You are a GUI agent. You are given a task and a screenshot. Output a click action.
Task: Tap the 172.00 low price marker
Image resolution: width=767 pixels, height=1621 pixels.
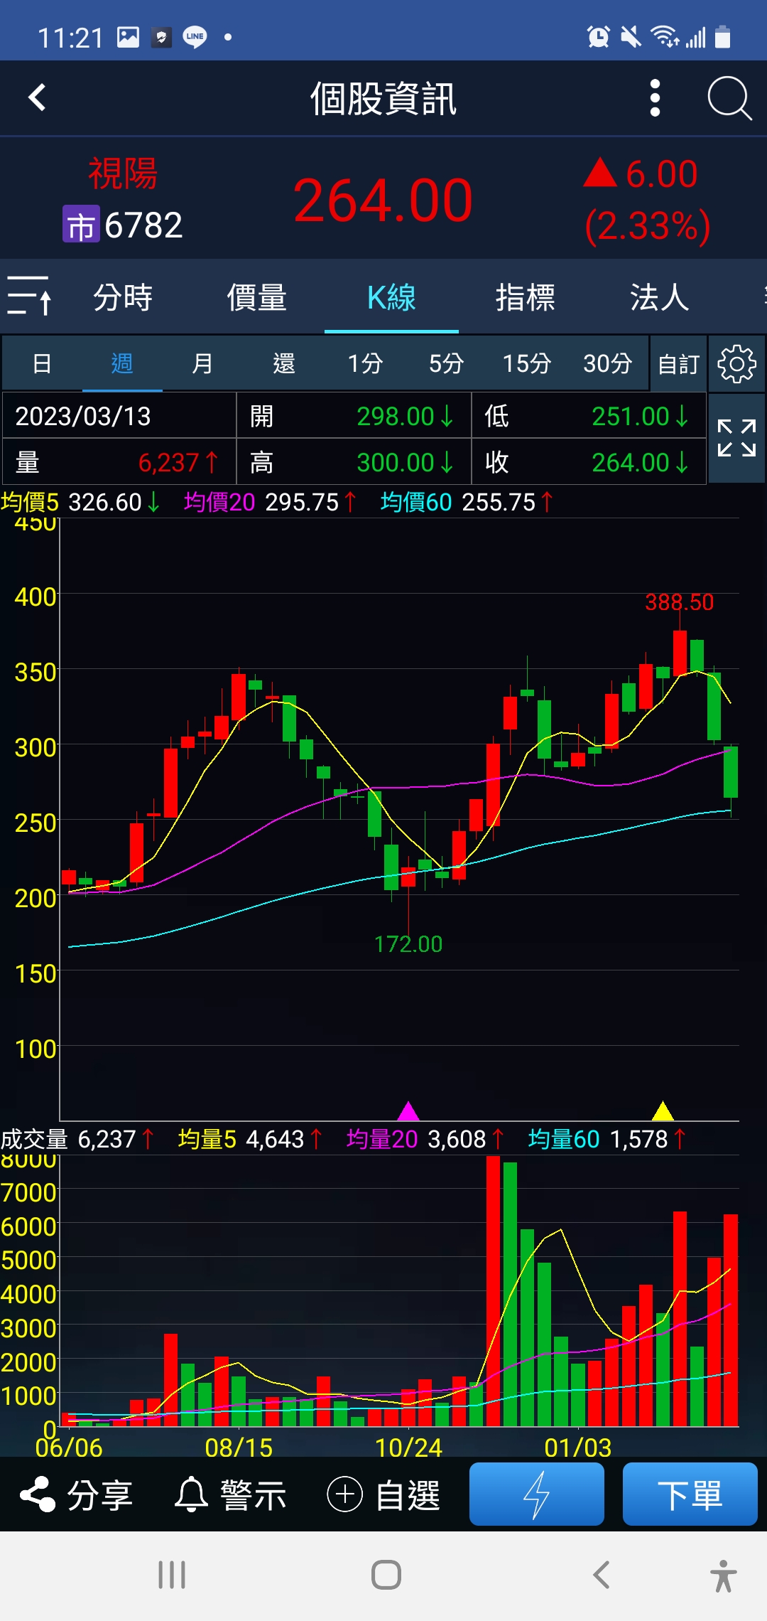tap(408, 944)
